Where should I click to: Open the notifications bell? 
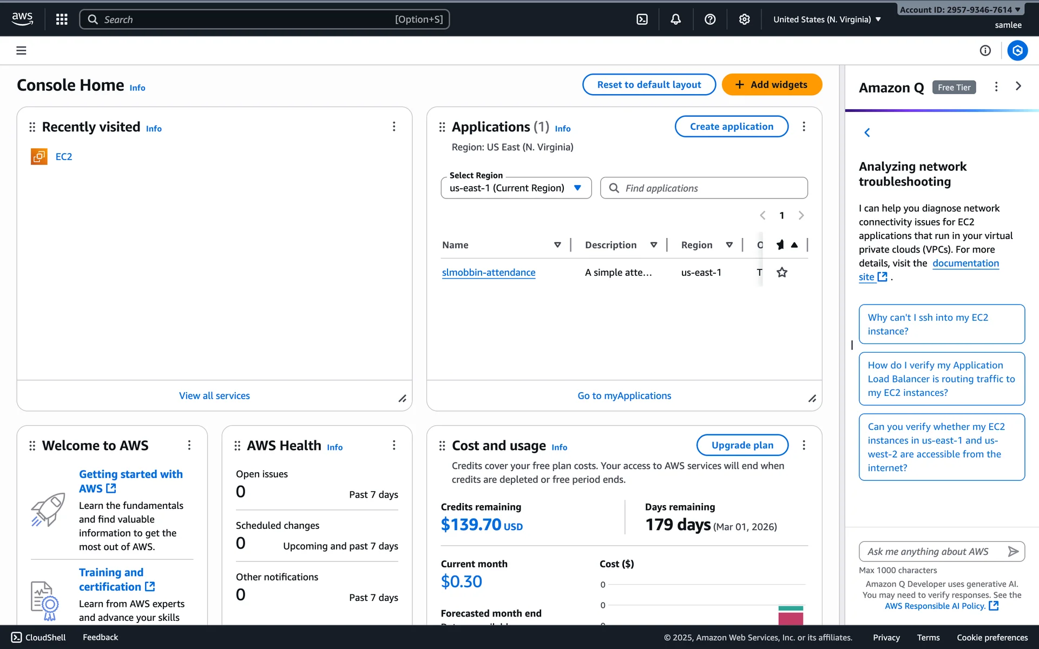pos(676,19)
